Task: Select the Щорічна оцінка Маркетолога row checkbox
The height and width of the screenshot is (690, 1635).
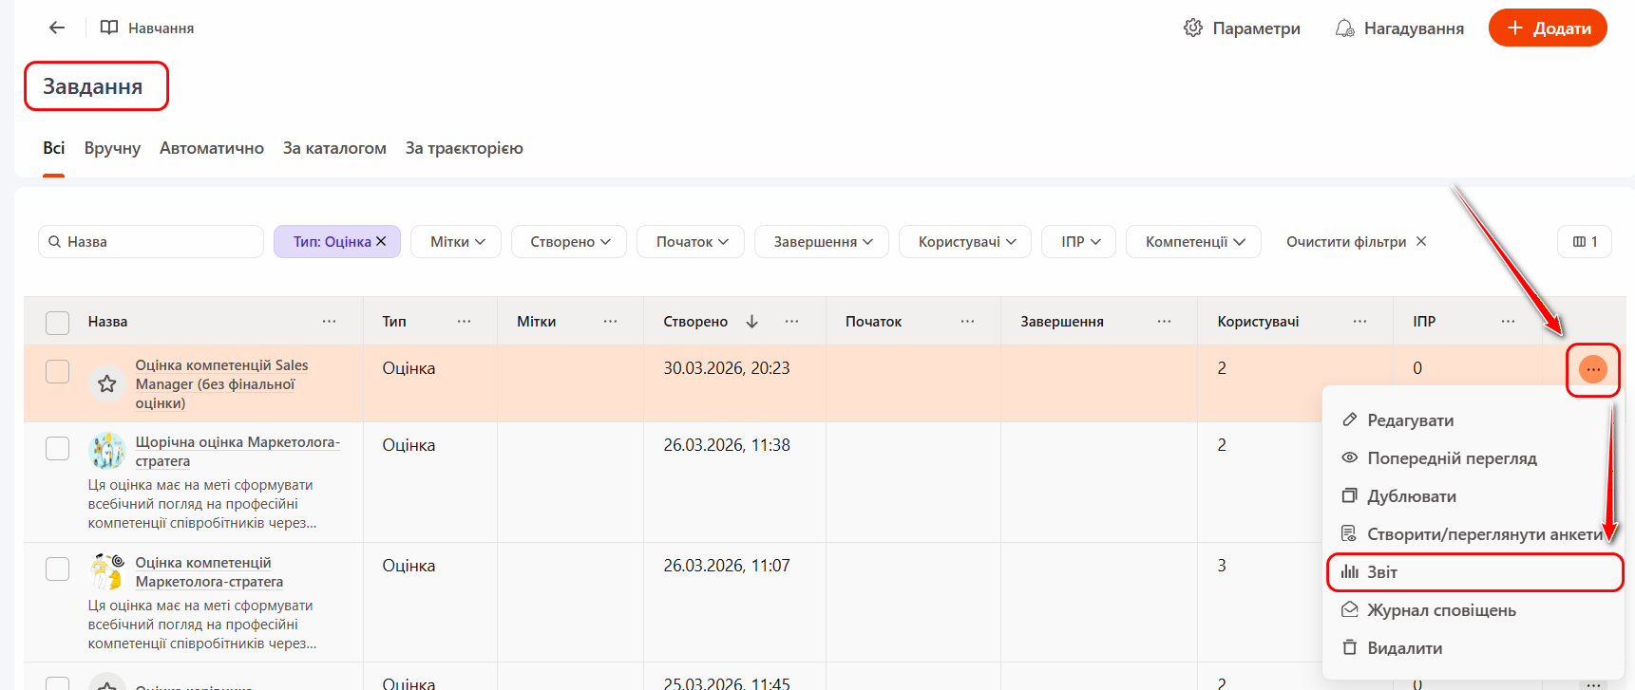Action: click(58, 448)
